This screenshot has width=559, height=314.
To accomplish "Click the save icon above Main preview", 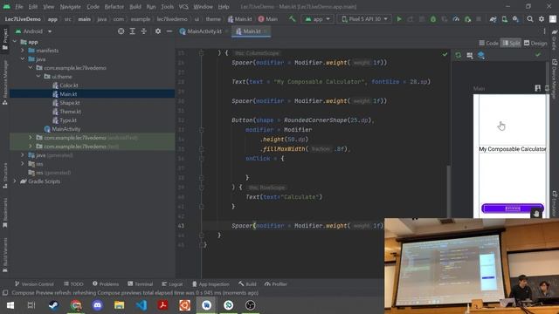I will [538, 88].
